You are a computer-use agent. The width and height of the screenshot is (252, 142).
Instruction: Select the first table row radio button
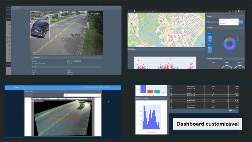(x=171, y=86)
